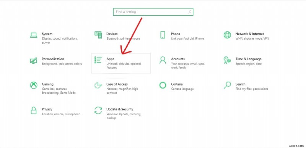The height and width of the screenshot is (148, 306).
Task: Open Apps settings title
Action: pos(110,59)
